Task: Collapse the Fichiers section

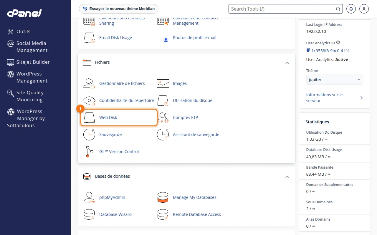Action: point(287,63)
